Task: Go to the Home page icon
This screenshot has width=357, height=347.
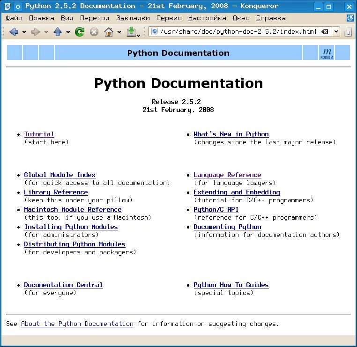Action: [109, 32]
